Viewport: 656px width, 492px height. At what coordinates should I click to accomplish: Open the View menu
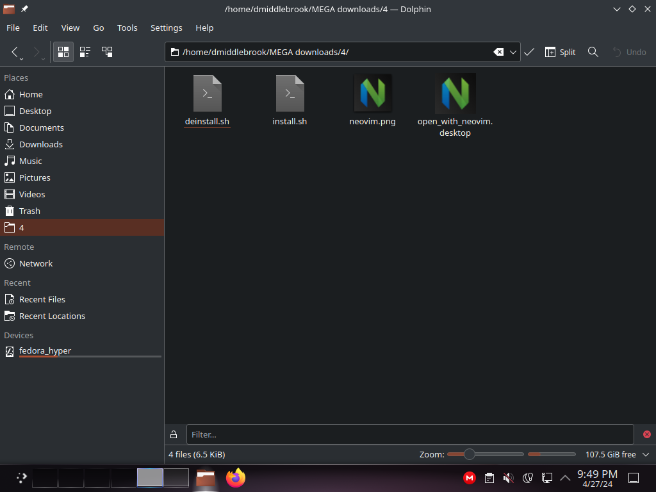point(70,28)
